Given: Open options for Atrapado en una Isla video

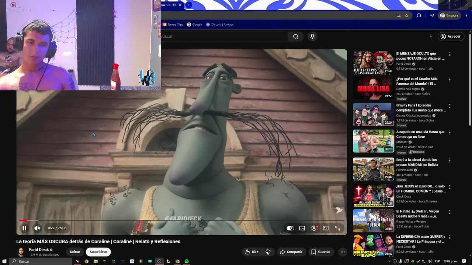Looking at the screenshot, I should [x=450, y=132].
